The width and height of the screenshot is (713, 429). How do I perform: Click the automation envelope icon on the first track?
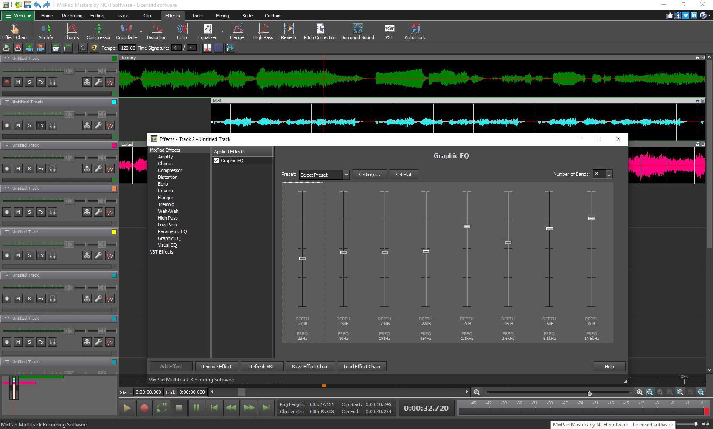[x=110, y=82]
